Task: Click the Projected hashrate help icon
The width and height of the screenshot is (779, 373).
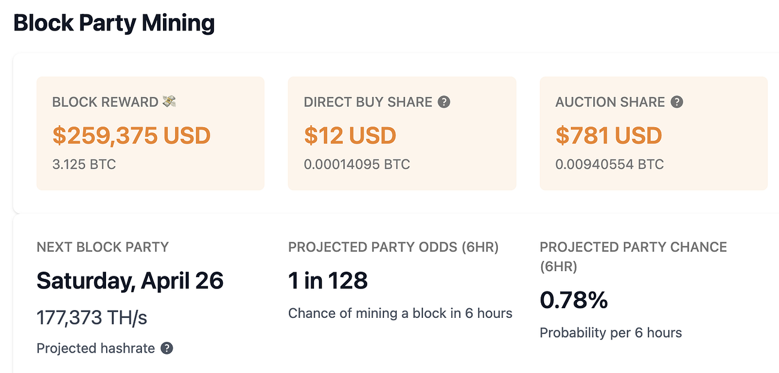Action: tap(167, 348)
